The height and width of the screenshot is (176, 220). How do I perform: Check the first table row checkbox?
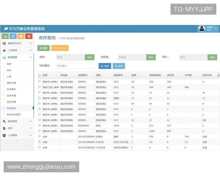tap(40, 81)
